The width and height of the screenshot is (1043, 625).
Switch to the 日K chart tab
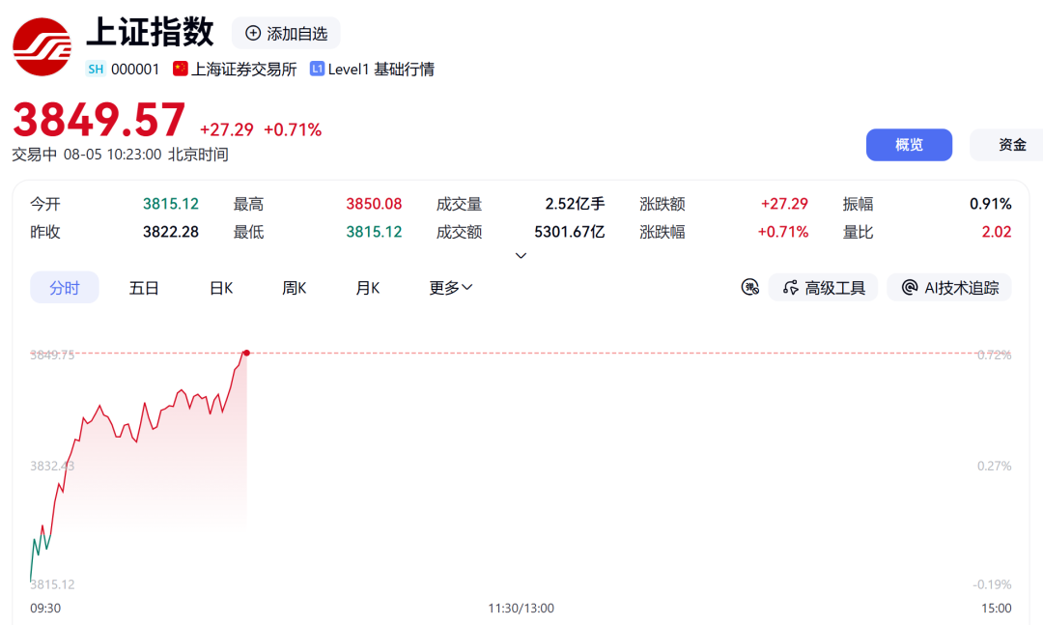coord(221,288)
